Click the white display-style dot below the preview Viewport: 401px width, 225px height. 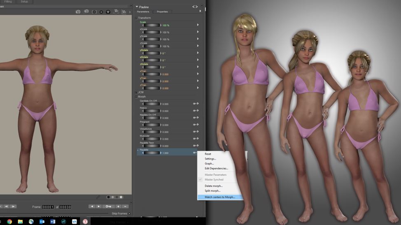121,197
